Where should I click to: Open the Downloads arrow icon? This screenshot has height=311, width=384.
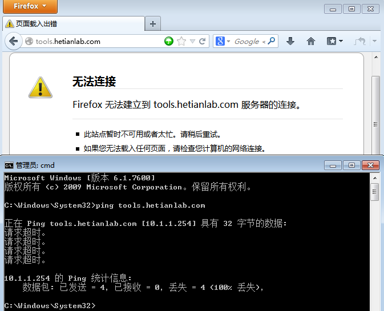click(x=290, y=41)
